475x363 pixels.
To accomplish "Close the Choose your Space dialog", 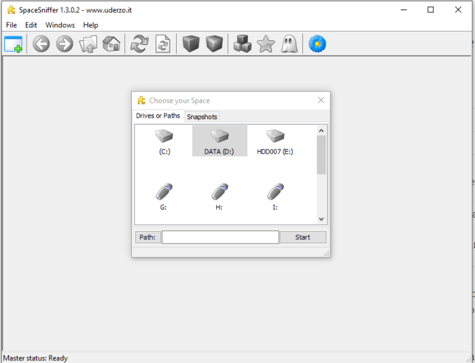I will tap(321, 101).
